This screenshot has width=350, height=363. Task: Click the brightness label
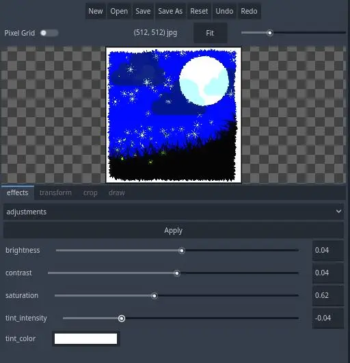[23, 250]
